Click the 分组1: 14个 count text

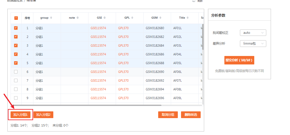click(19, 125)
